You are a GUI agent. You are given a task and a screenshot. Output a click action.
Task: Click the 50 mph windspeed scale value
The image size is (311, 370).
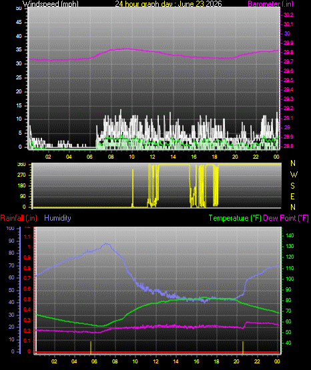point(19,8)
